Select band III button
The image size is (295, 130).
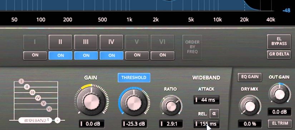coord(86,42)
